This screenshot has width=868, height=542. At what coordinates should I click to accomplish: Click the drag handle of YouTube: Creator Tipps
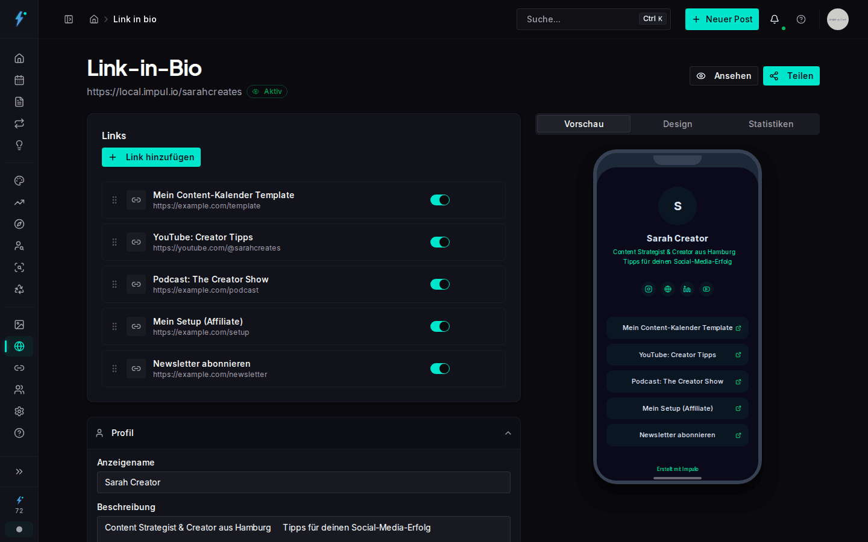(x=115, y=242)
